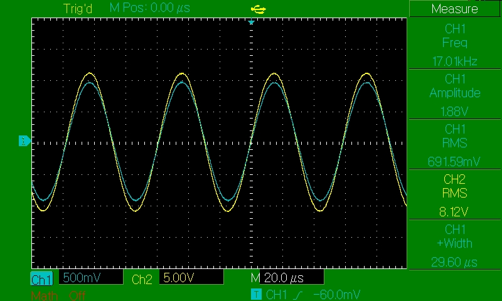Image resolution: width=502 pixels, height=301 pixels.
Task: Click the 500mV vertical scale box
Action: pyautogui.click(x=91, y=278)
